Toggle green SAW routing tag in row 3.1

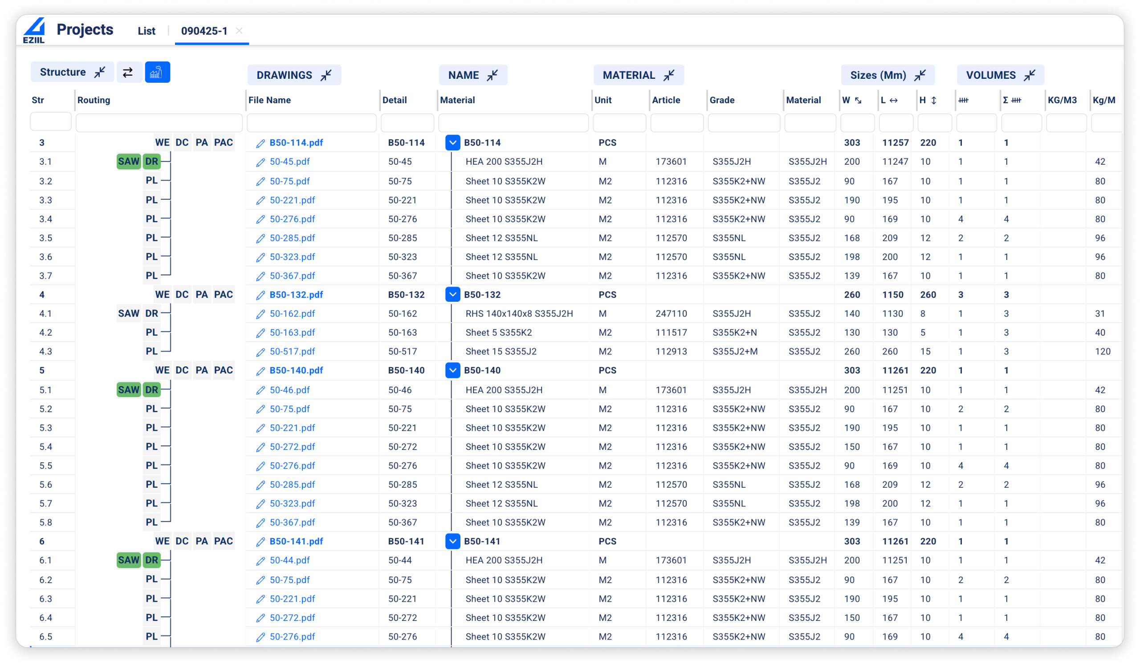pos(129,162)
